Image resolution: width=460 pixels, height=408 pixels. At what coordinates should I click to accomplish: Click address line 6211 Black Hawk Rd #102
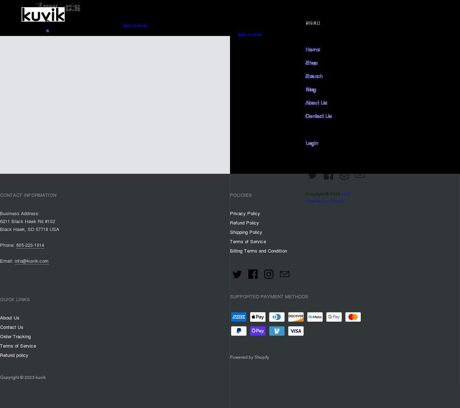point(28,221)
